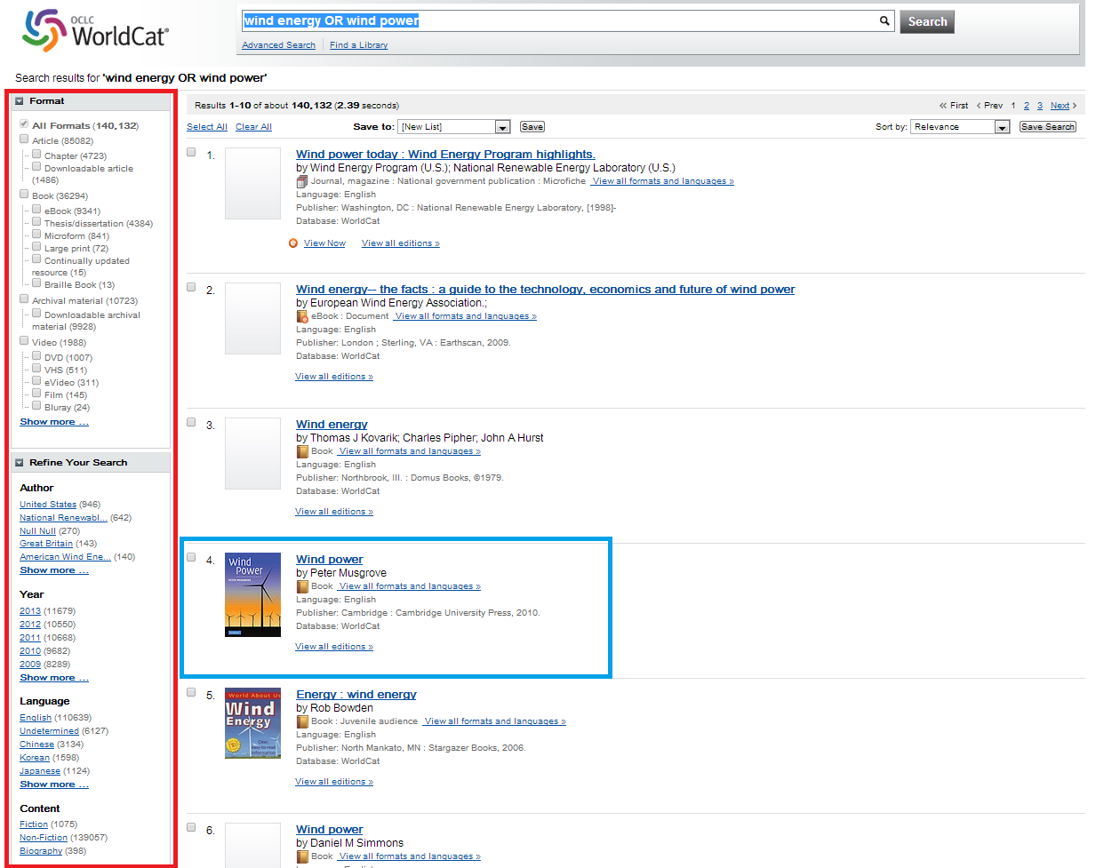View all editions of result 3
Viewport: 1096px width, 868px height.
pos(334,512)
